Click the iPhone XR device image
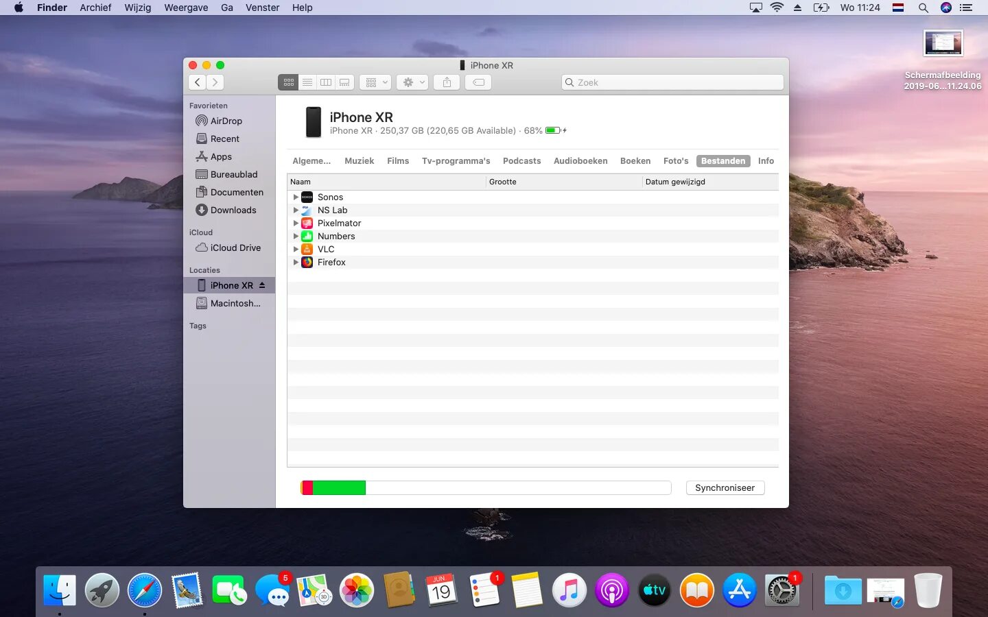 click(x=314, y=122)
